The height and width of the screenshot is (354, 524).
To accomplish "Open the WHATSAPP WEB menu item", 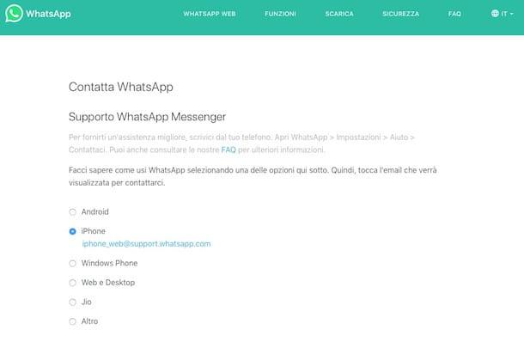I will click(x=210, y=14).
